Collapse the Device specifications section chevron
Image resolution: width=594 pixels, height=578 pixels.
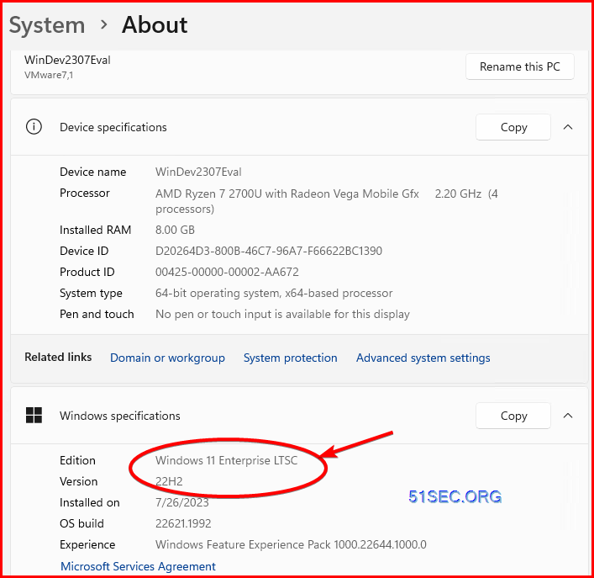568,127
